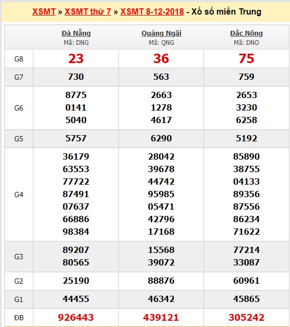Click Đà Nẵng special prize 926443
Image resolution: width=290 pixels, height=327 pixels.
point(76,318)
